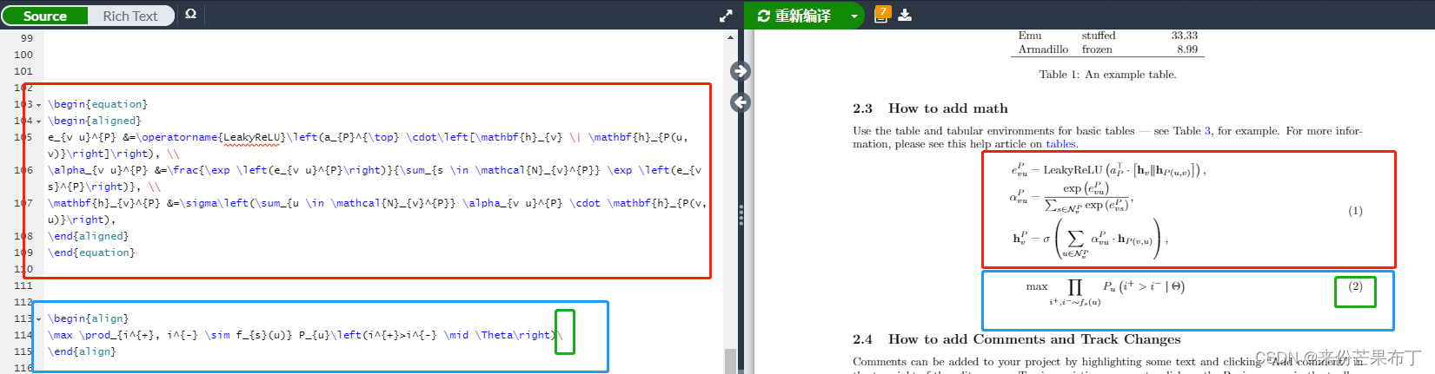The image size is (1435, 374).
Task: Click 'Armadillo' in the PDF table
Action: point(1043,49)
